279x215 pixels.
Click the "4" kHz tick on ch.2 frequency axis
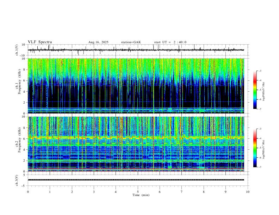click(24, 150)
